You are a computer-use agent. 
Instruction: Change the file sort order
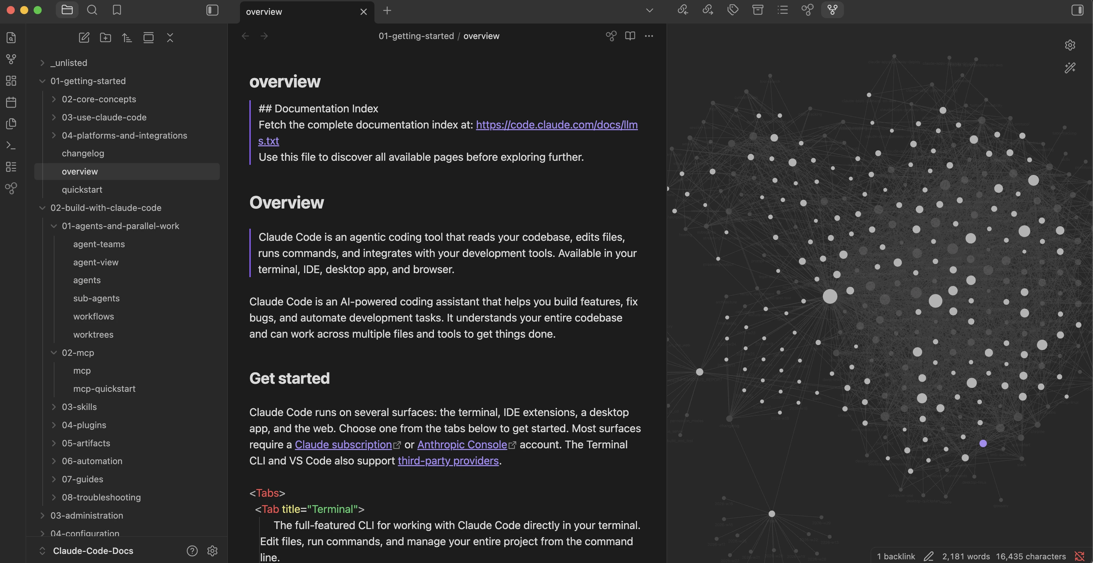(127, 38)
